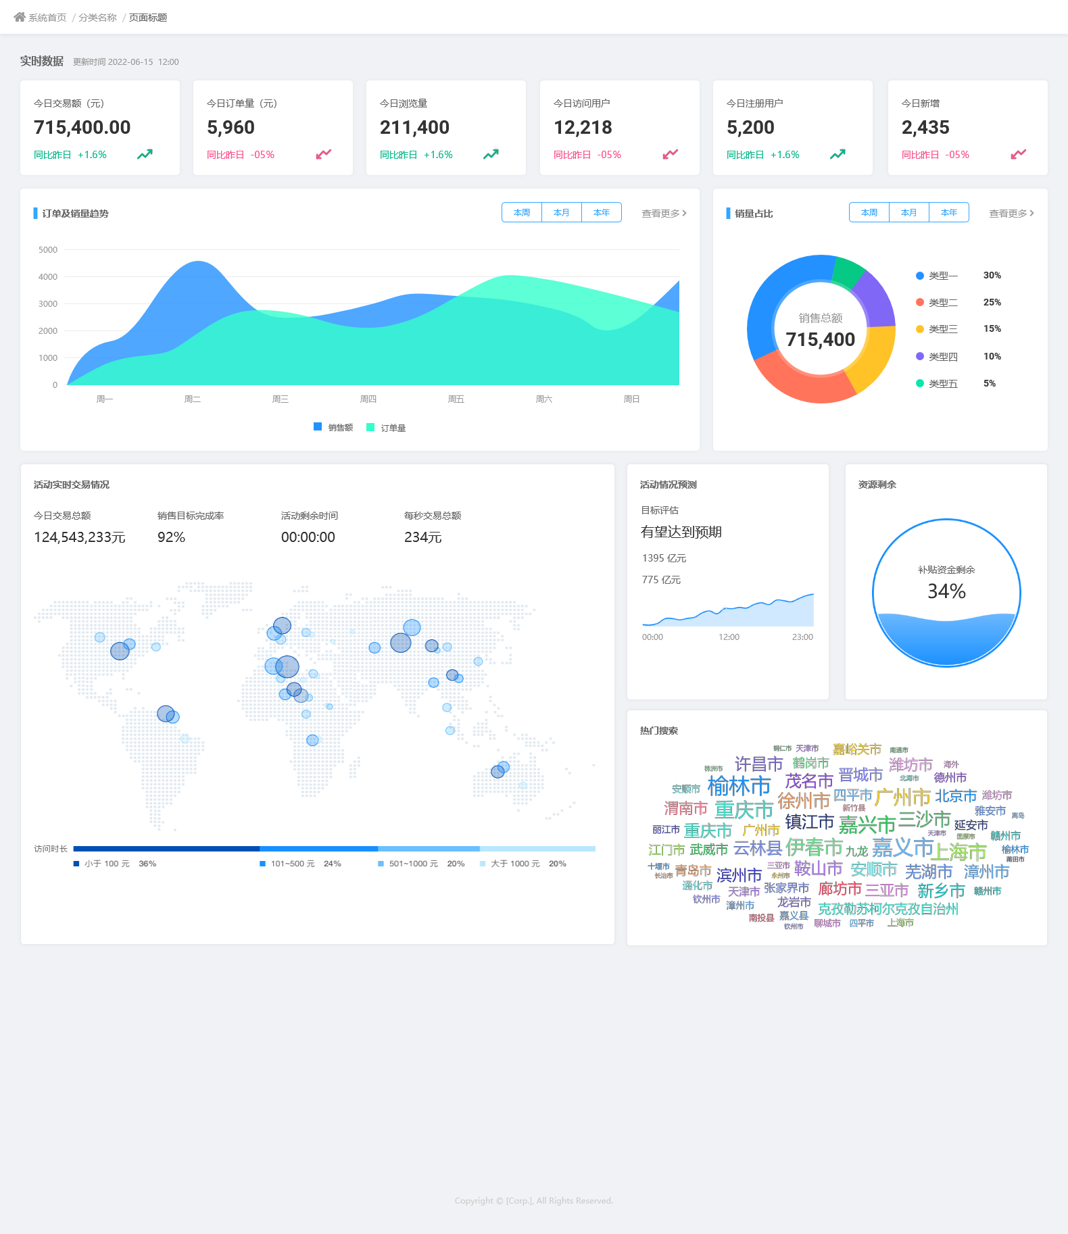Screen dimensions: 1068x1234
Task: Click the home icon in breadcrumb
Action: 20,17
